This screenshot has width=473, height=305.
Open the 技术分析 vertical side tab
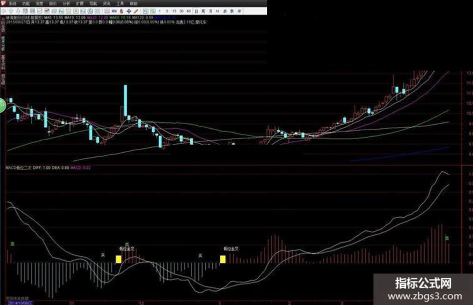[x=3, y=44]
